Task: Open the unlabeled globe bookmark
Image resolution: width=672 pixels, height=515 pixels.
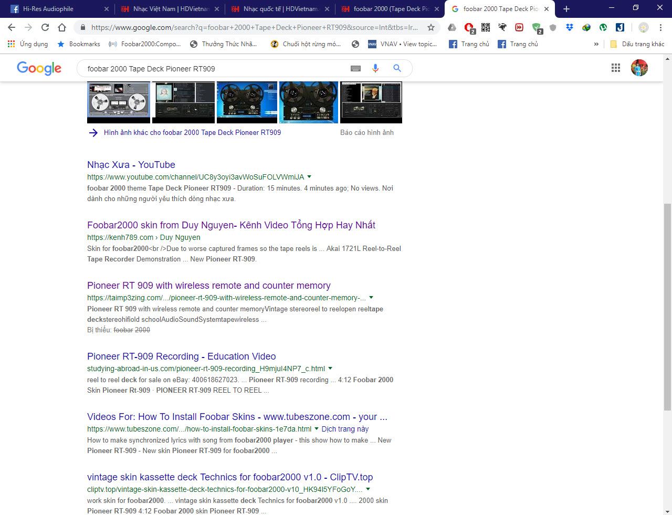Action: pyautogui.click(x=355, y=44)
